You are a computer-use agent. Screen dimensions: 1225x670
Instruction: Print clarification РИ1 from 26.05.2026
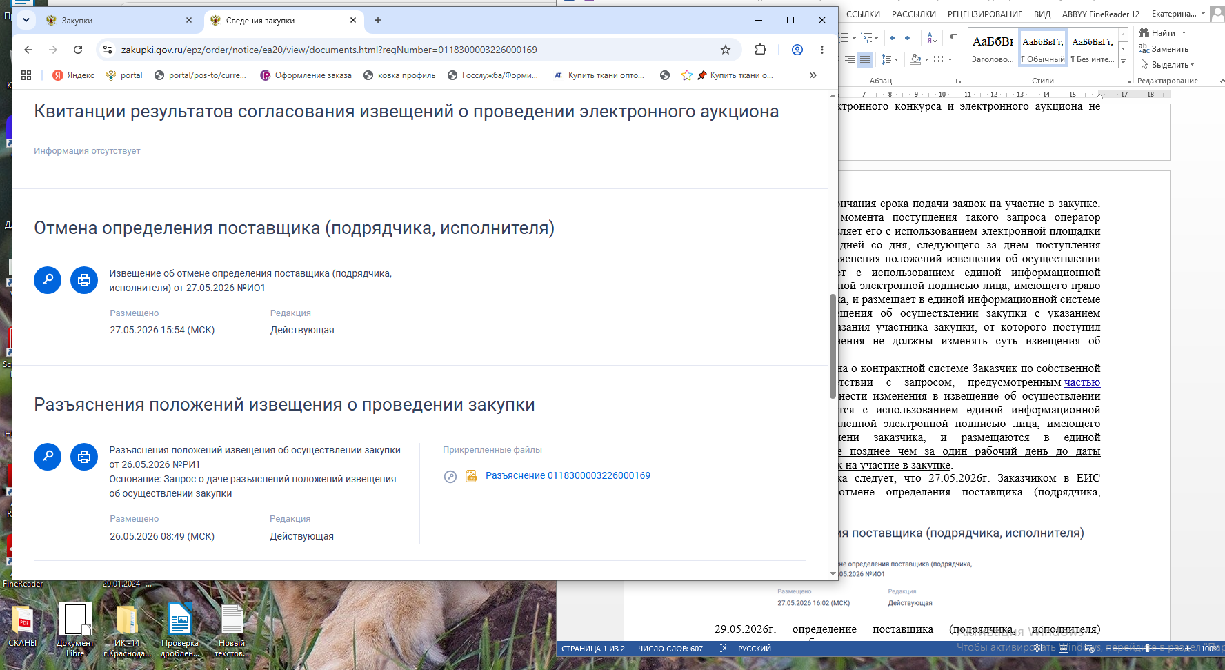tap(84, 457)
